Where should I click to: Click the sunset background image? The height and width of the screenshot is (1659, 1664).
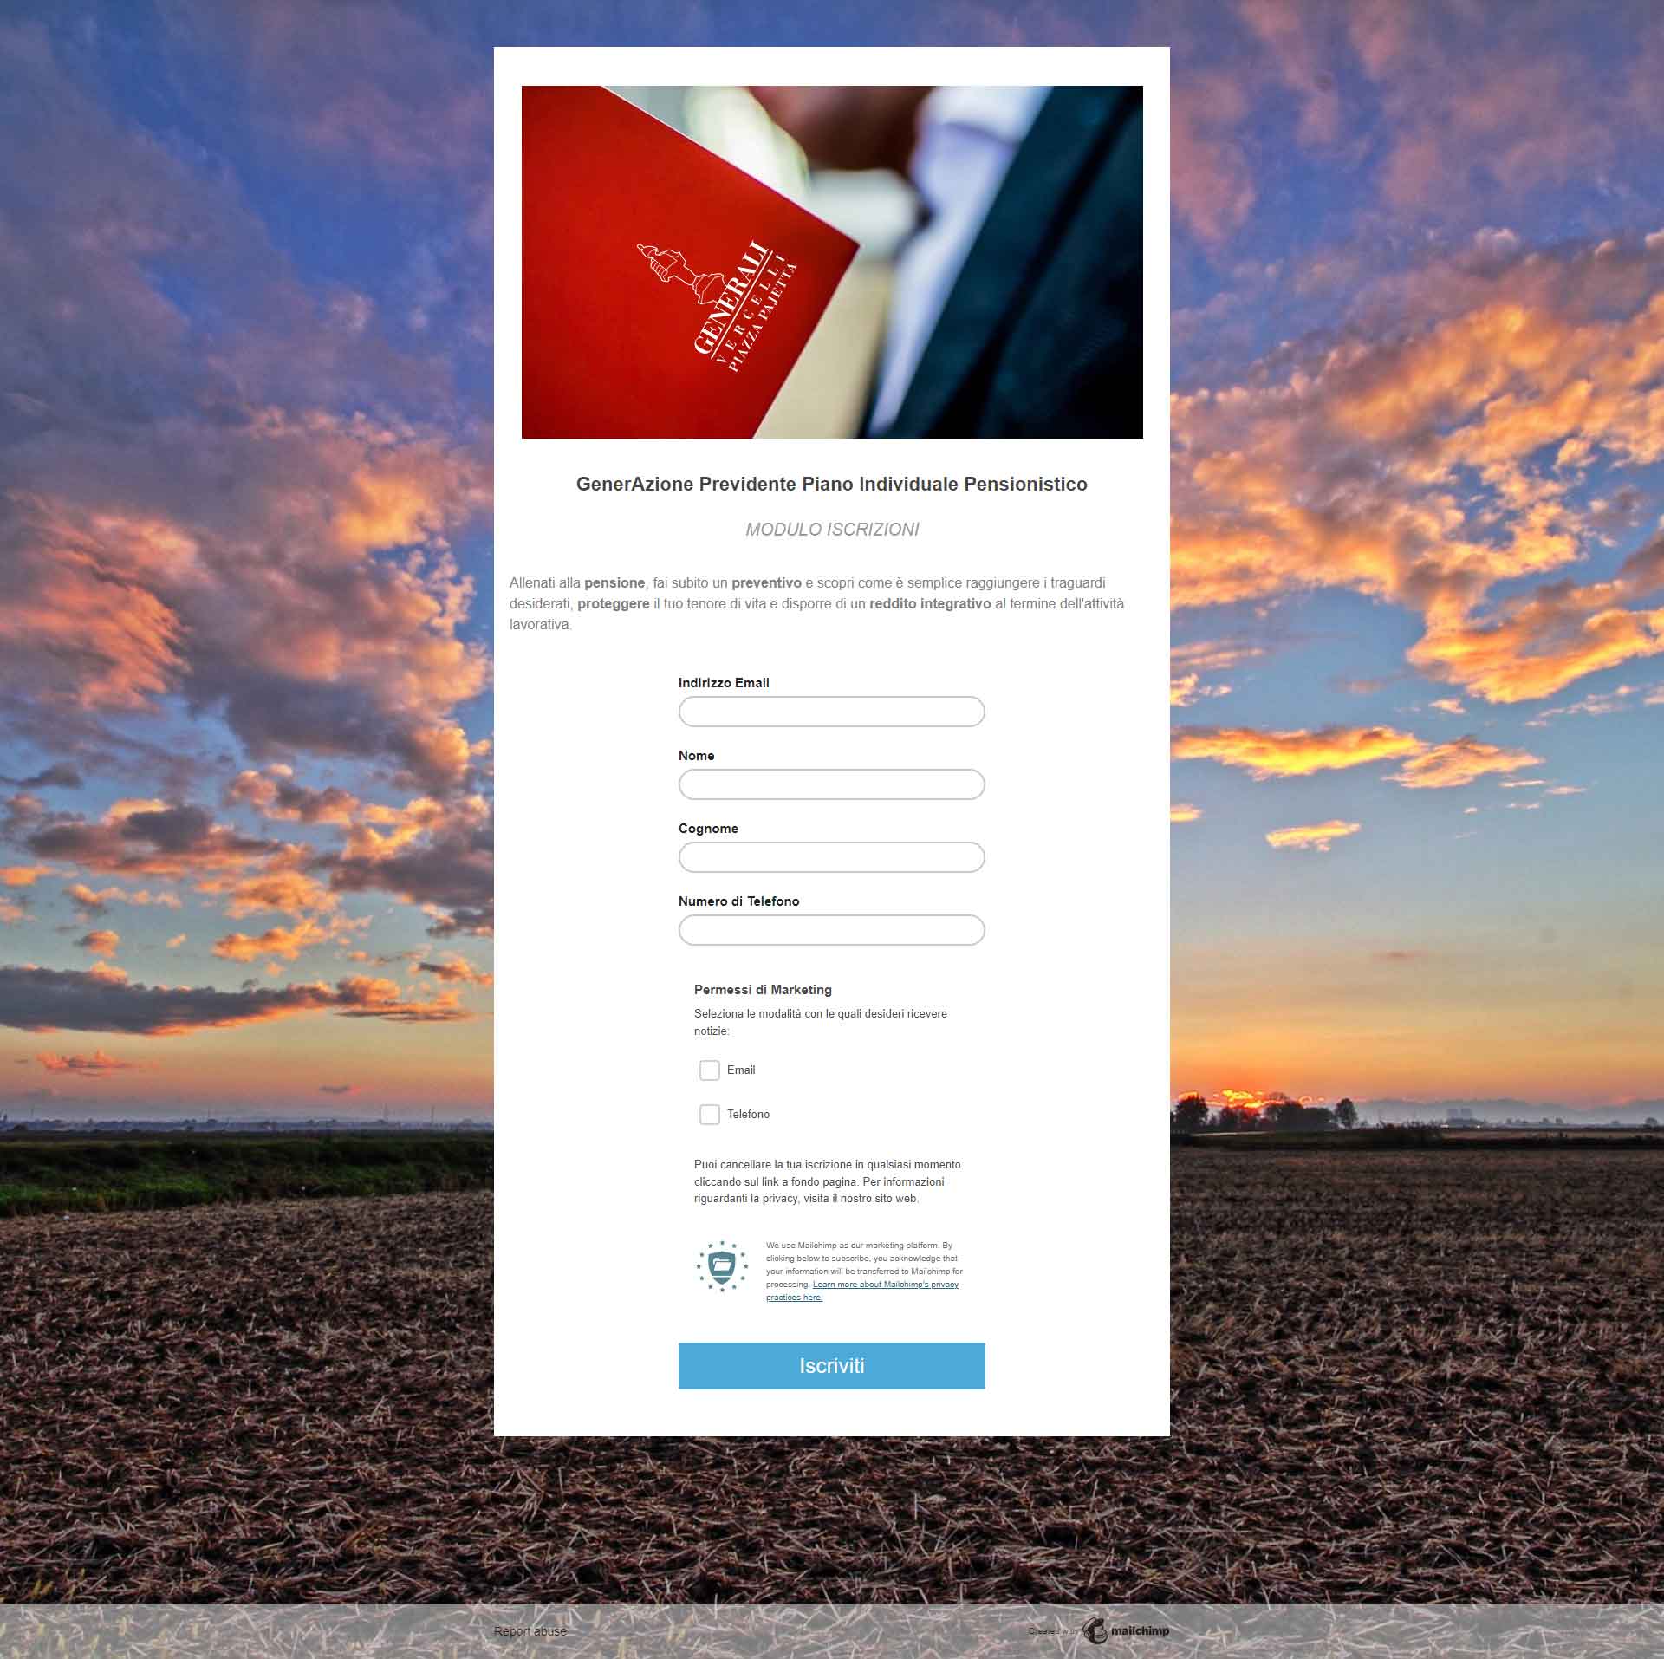pos(228,759)
